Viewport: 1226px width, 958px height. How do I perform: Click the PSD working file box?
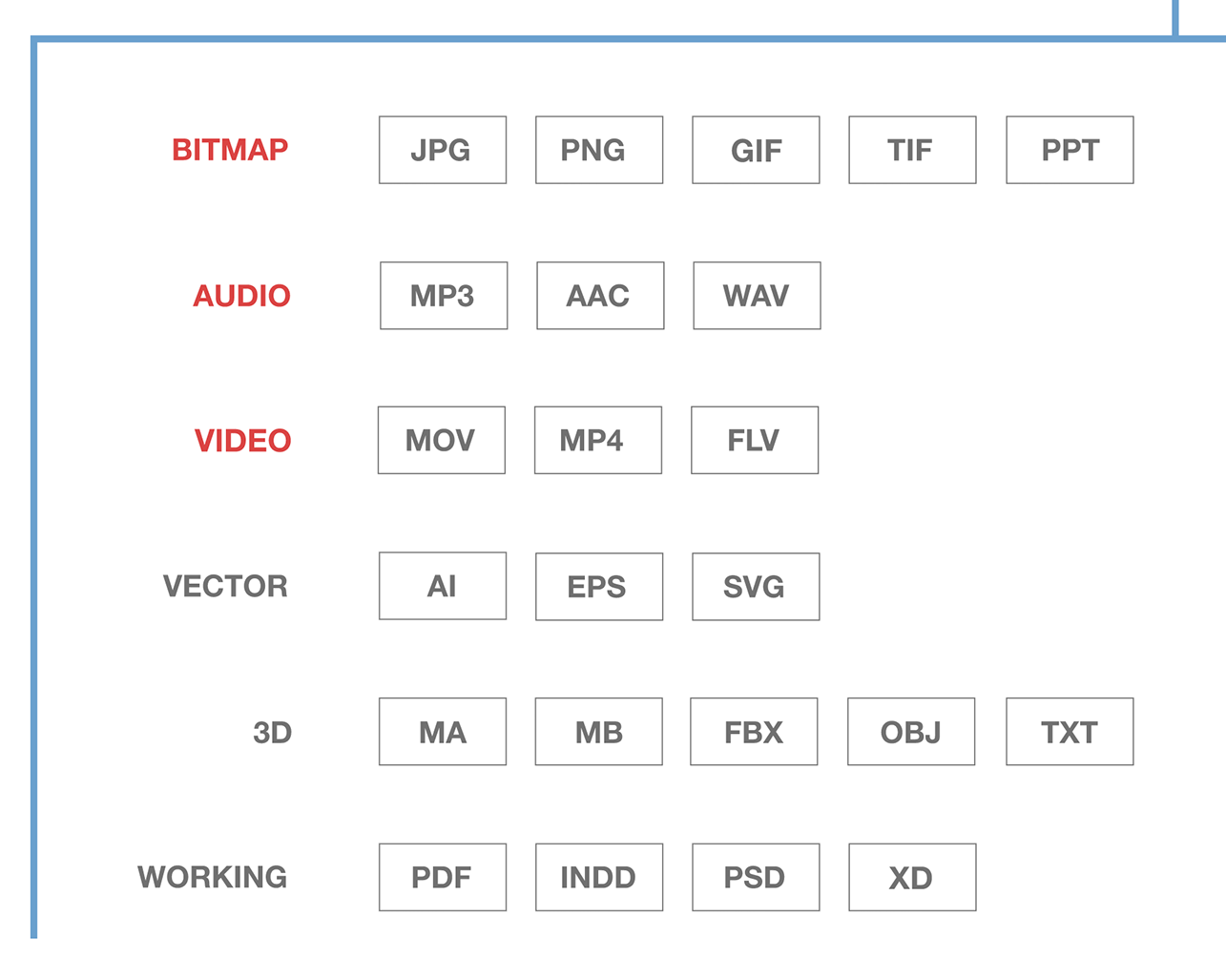click(x=756, y=877)
